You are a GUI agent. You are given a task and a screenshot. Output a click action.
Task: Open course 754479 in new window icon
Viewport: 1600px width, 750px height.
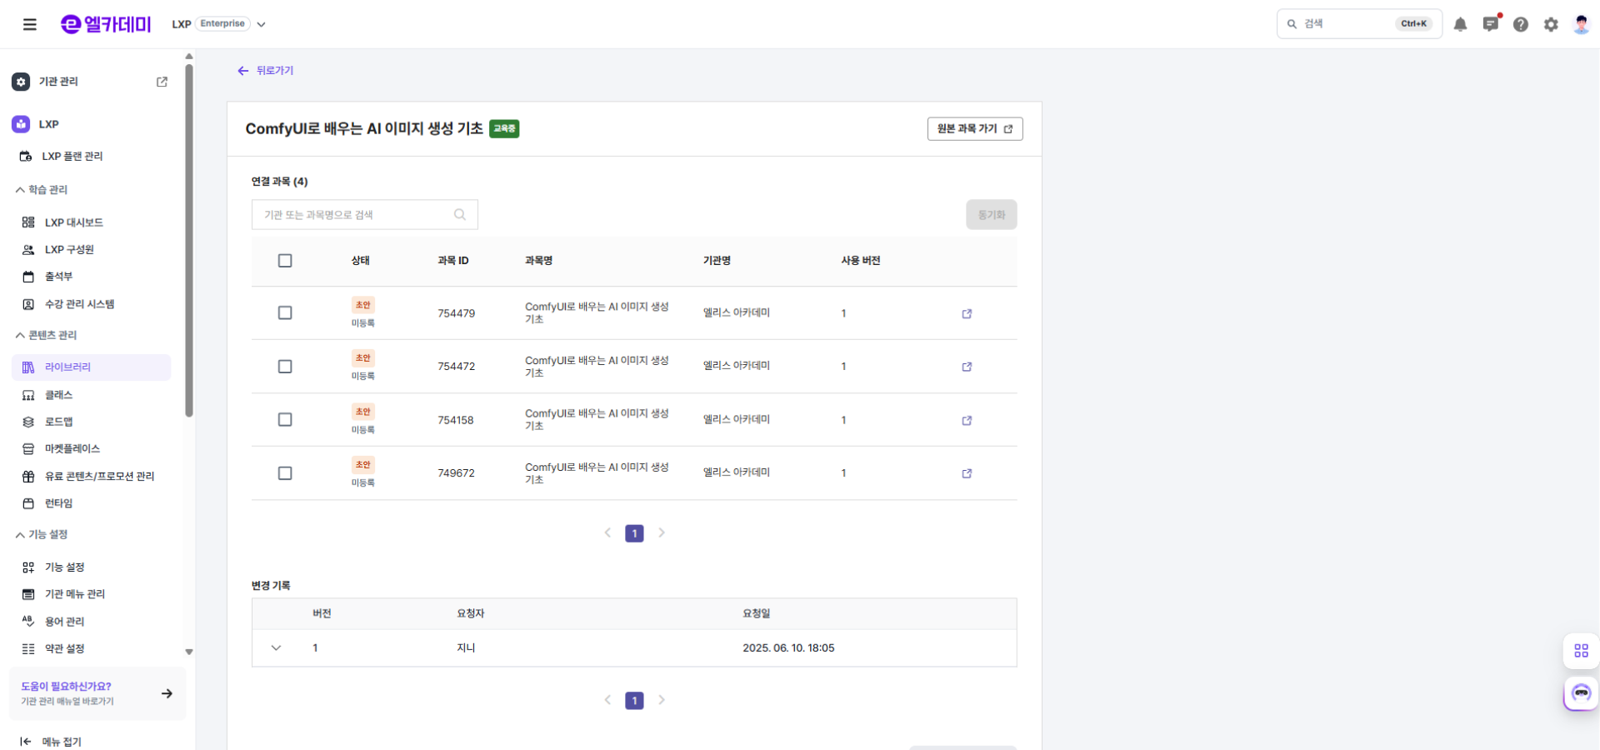(967, 313)
